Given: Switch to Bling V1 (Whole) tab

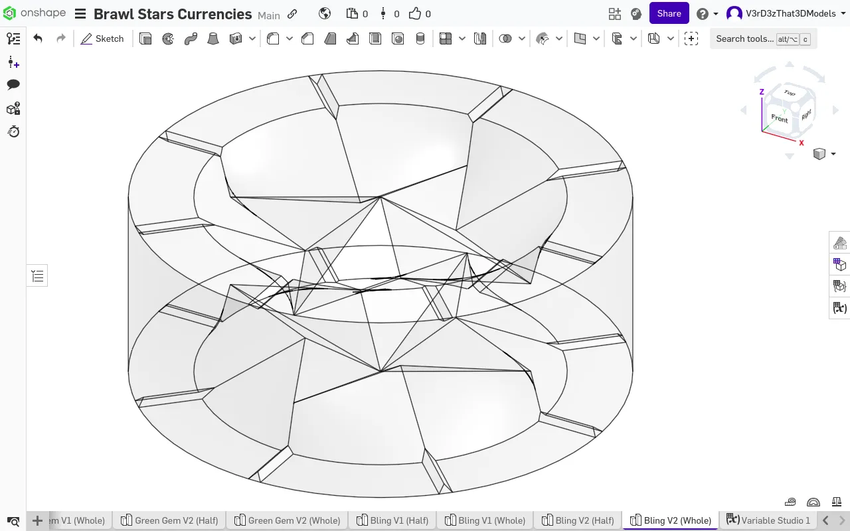Looking at the screenshot, I should coord(484,520).
